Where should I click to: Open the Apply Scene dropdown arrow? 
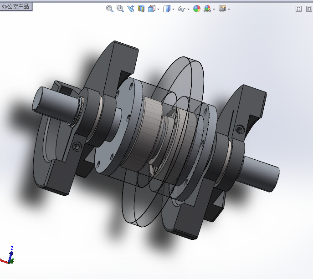click(214, 9)
